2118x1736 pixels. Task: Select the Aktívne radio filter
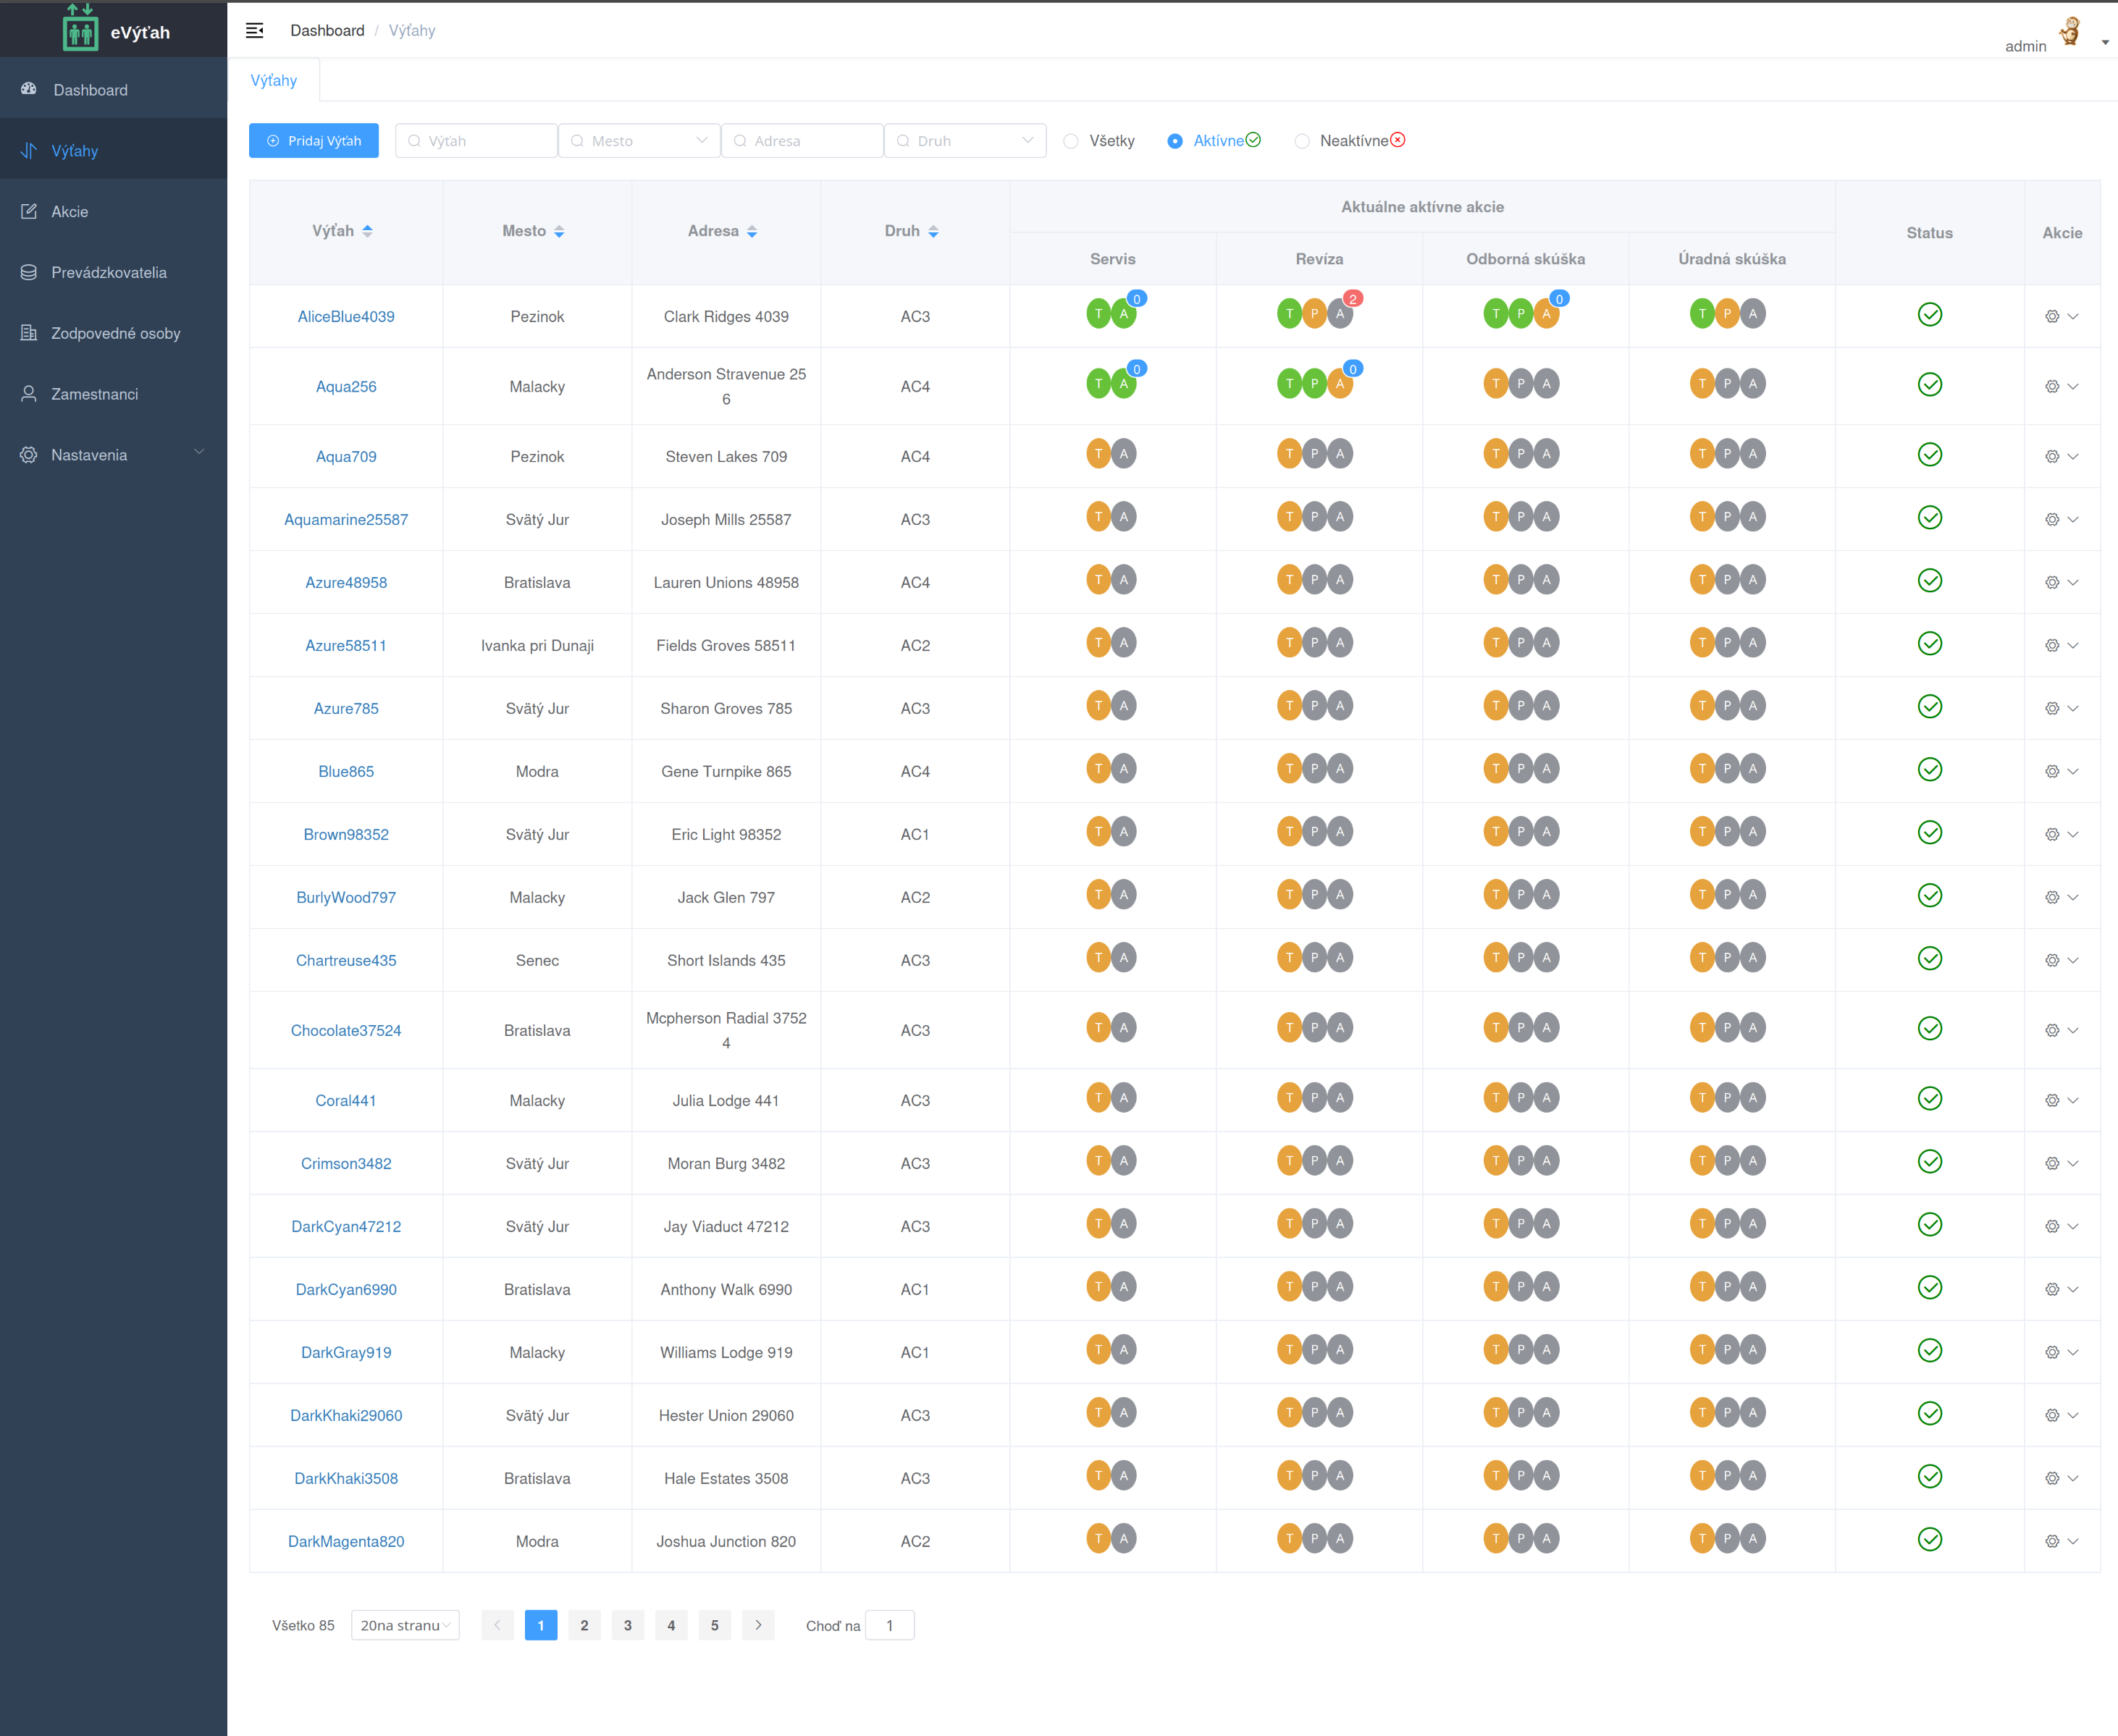pos(1175,141)
